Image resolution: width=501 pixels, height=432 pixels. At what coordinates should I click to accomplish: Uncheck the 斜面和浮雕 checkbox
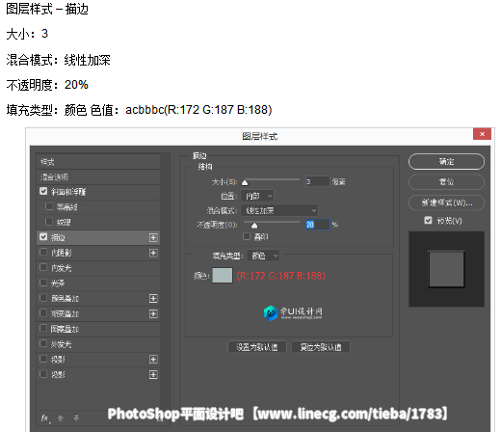[x=43, y=191]
